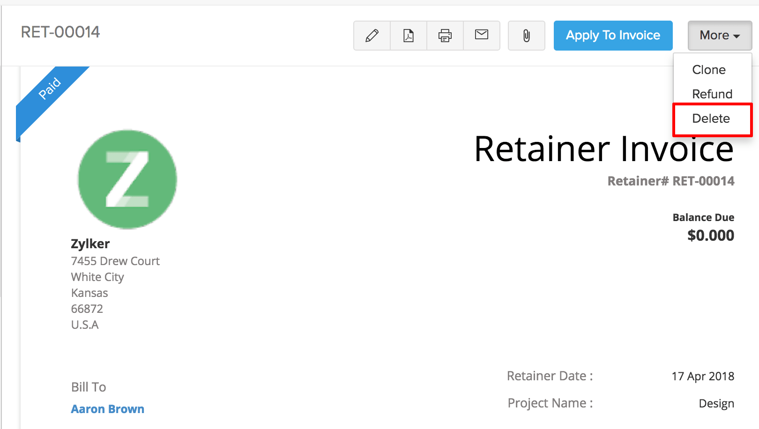Select Refund in the dropdown menu
The width and height of the screenshot is (759, 429).
[712, 94]
